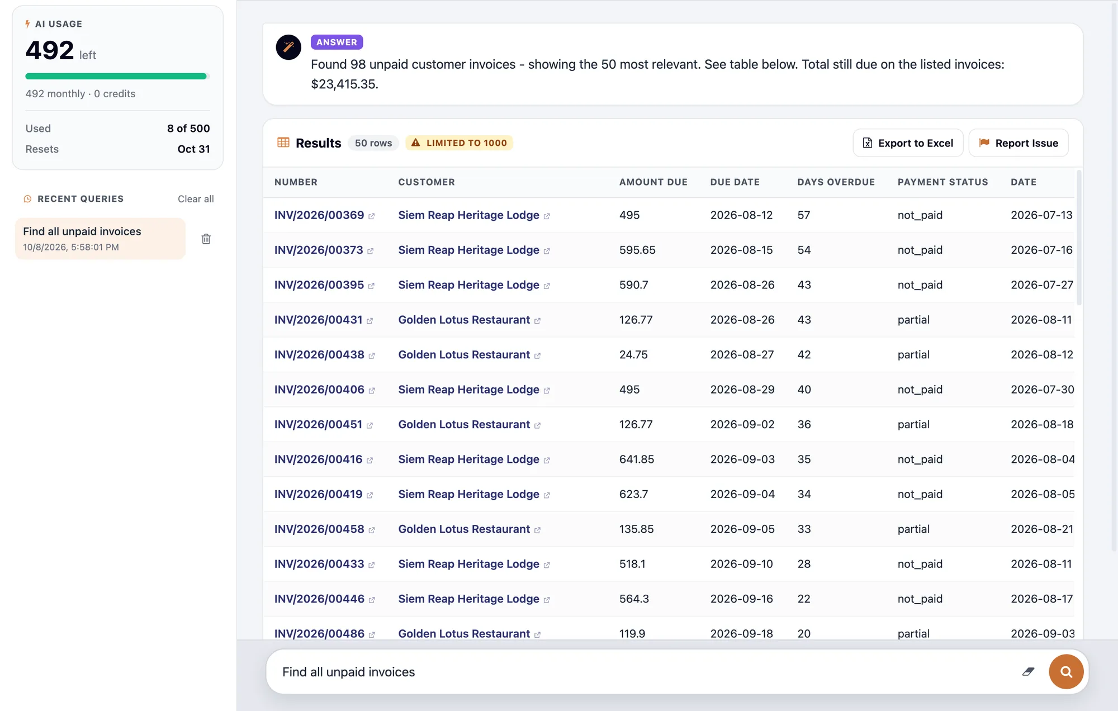Select the 'Find all unpaid invoices' recent query
1118x711 pixels.
100,239
